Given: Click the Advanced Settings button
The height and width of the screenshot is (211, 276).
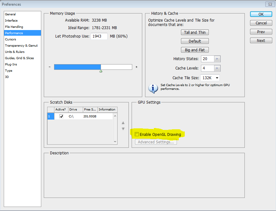Looking at the screenshot, I should (156, 142).
